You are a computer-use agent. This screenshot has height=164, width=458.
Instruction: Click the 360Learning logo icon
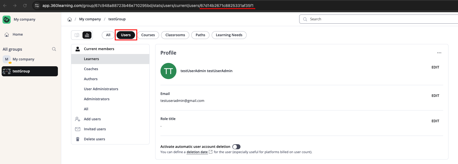(6, 19)
